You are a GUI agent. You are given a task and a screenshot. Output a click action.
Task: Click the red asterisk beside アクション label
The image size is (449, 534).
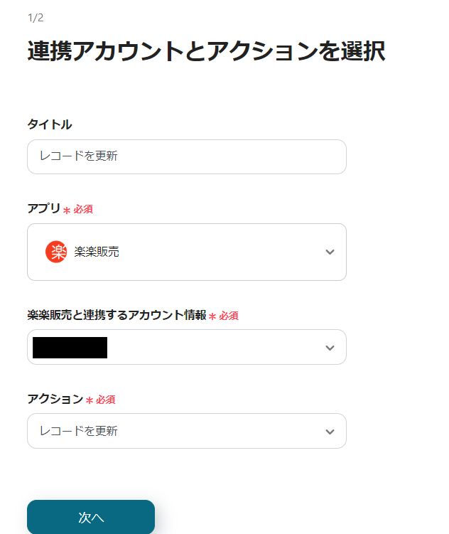(90, 400)
